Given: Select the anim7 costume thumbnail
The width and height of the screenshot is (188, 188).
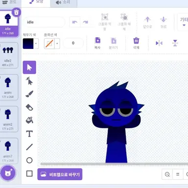Looking at the screenshot, I should pos(8,151).
